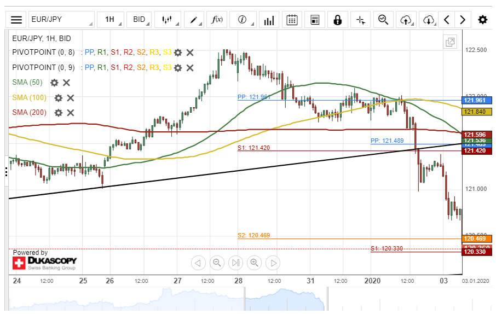Open chart settings gear in toolbar
496x314 pixels.
pos(482,20)
